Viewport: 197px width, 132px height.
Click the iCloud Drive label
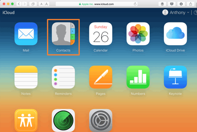click(175, 50)
